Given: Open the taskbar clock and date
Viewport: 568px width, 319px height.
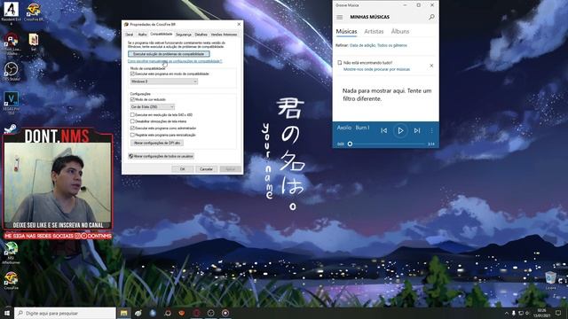Looking at the screenshot, I should 542,313.
